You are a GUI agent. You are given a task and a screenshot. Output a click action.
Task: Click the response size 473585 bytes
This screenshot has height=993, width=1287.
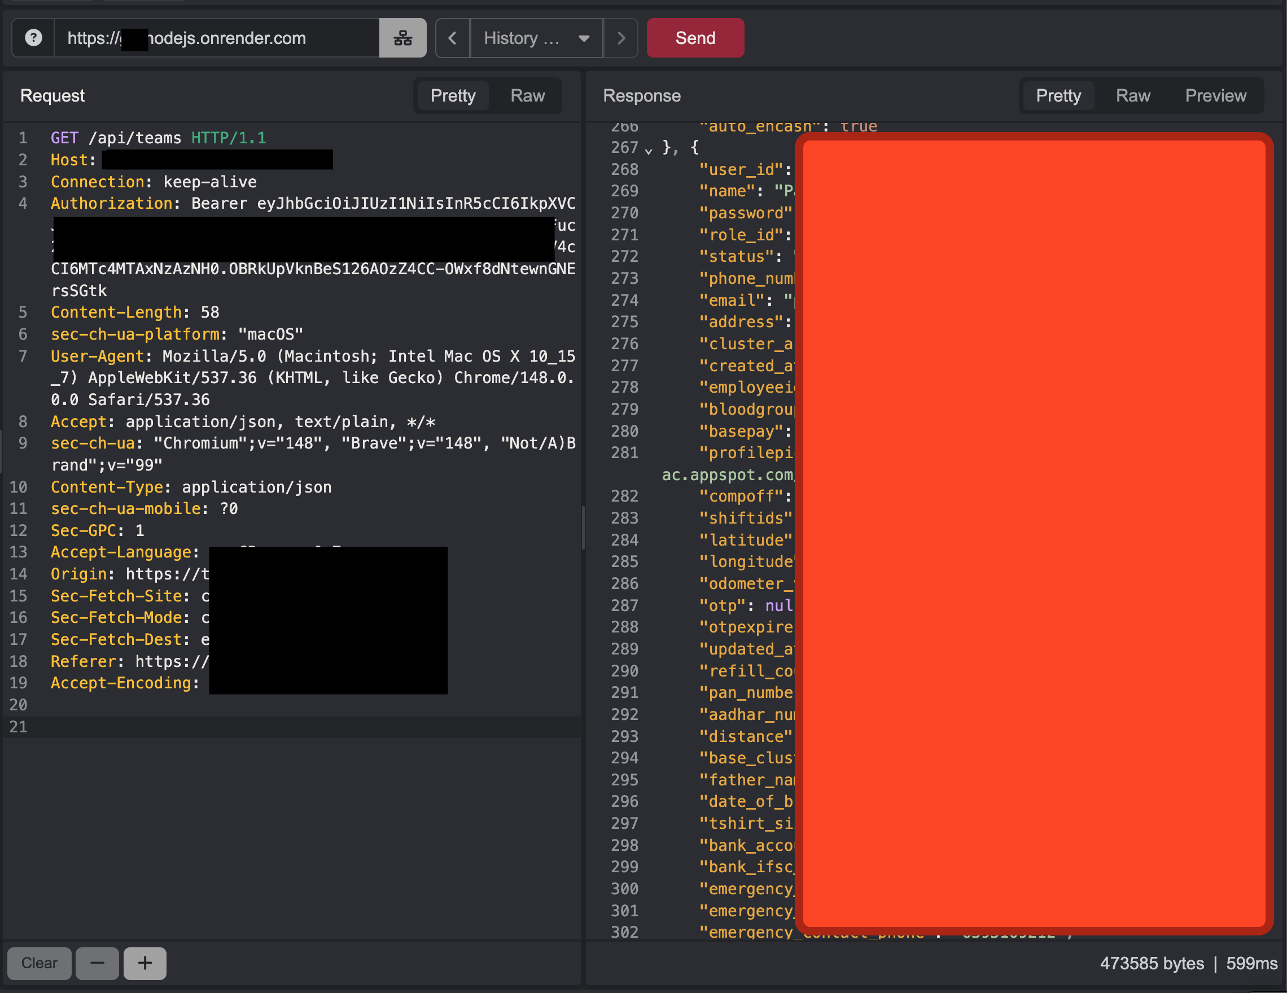[1152, 963]
